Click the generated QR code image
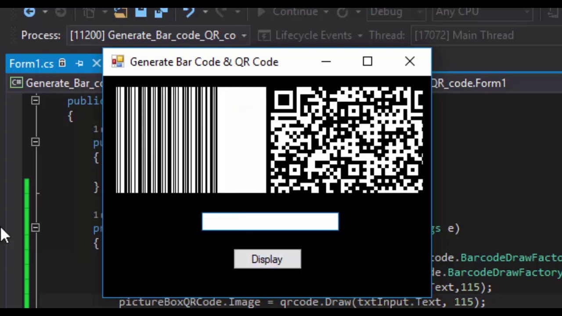This screenshot has height=316, width=562. point(347,140)
